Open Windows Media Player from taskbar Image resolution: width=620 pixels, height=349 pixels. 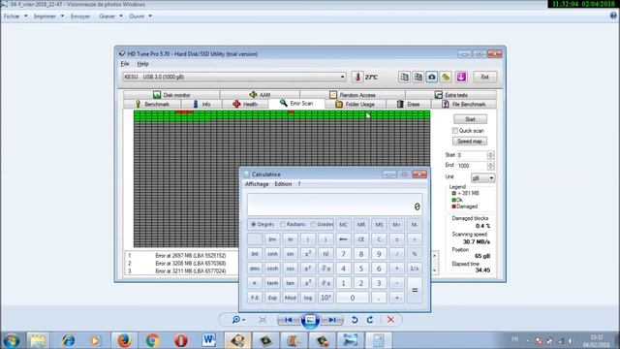[95, 340]
